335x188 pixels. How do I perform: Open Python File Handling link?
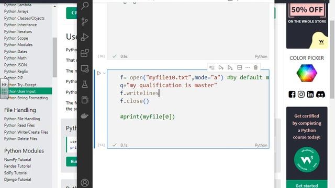click(22, 119)
